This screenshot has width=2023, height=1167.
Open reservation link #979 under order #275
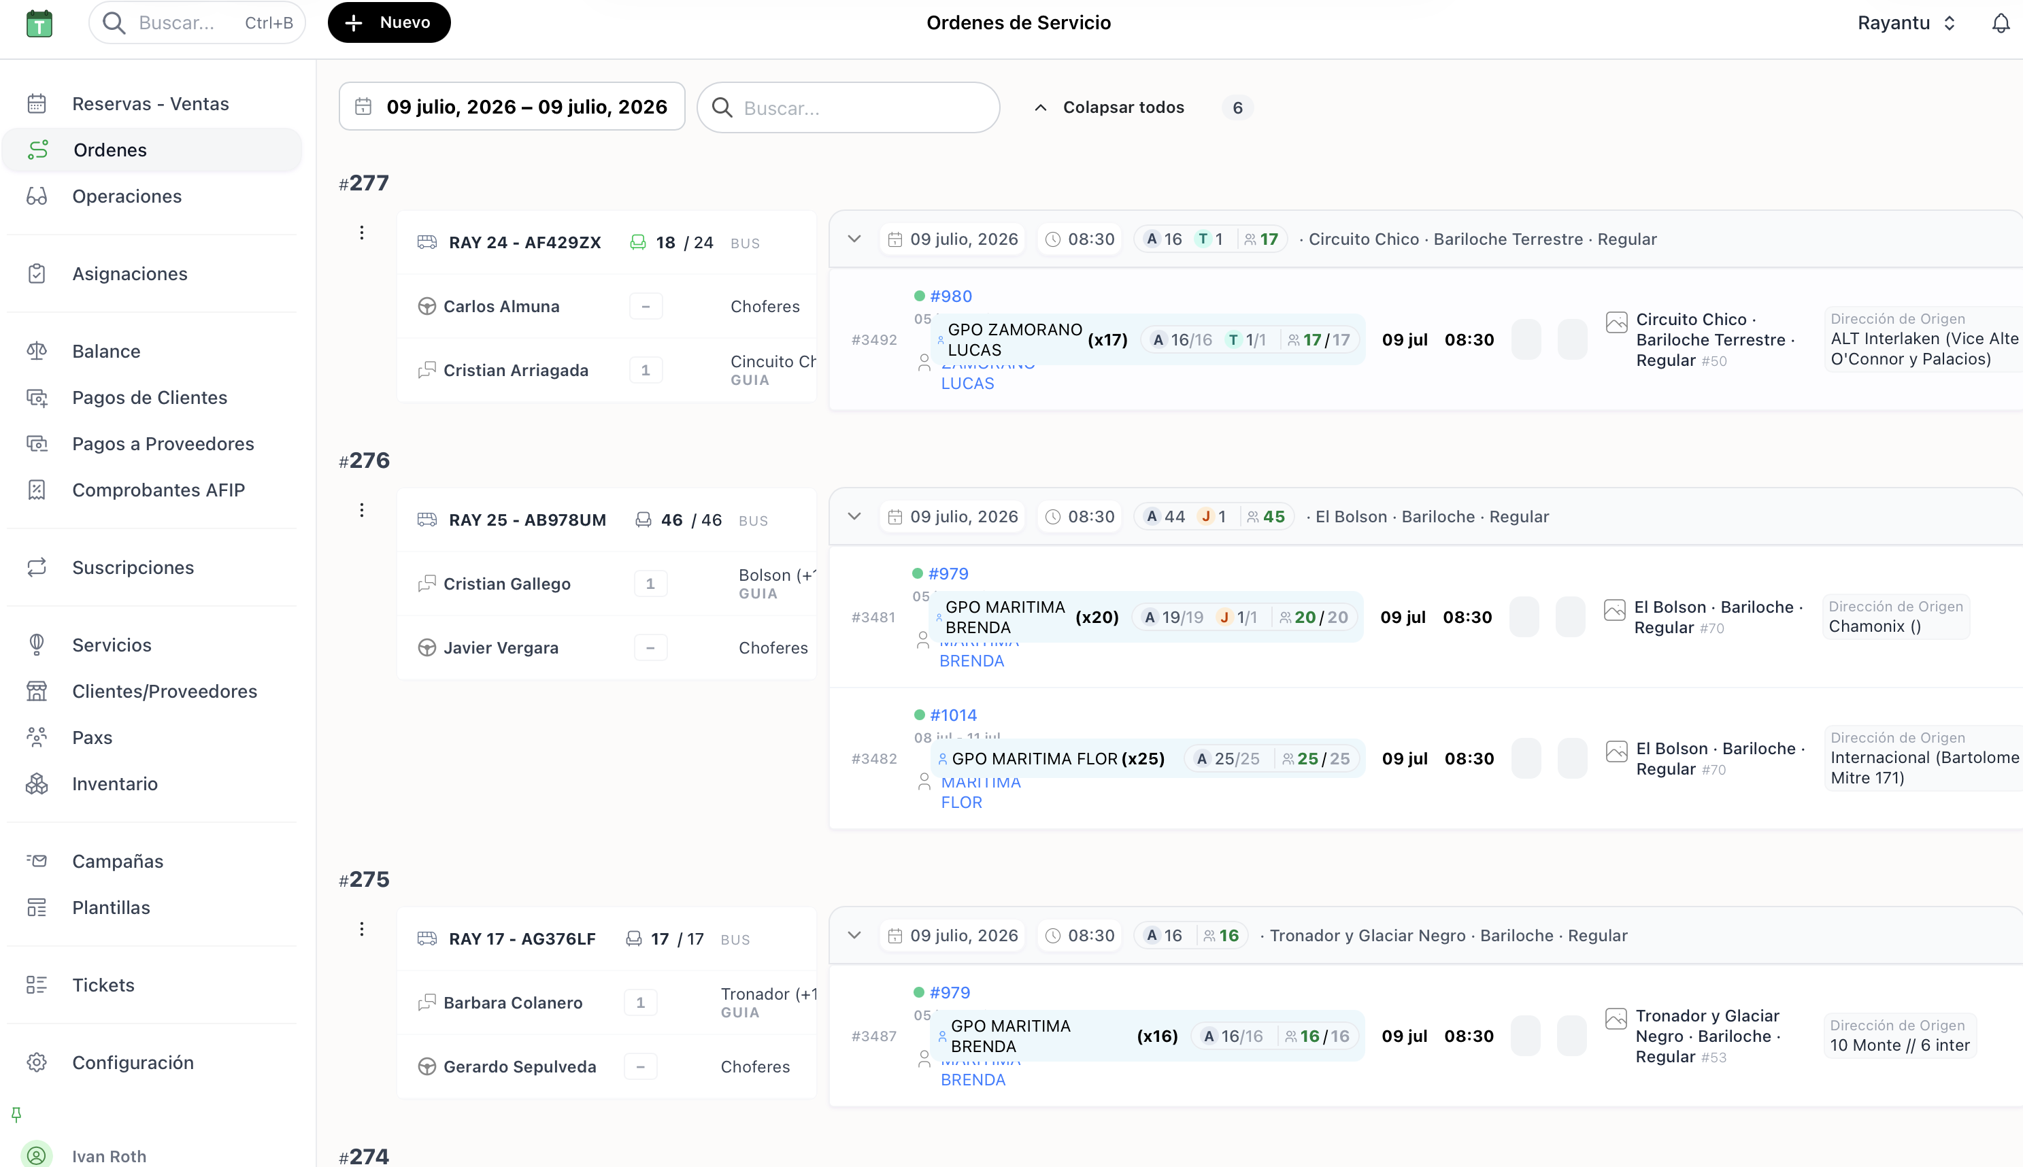[950, 992]
